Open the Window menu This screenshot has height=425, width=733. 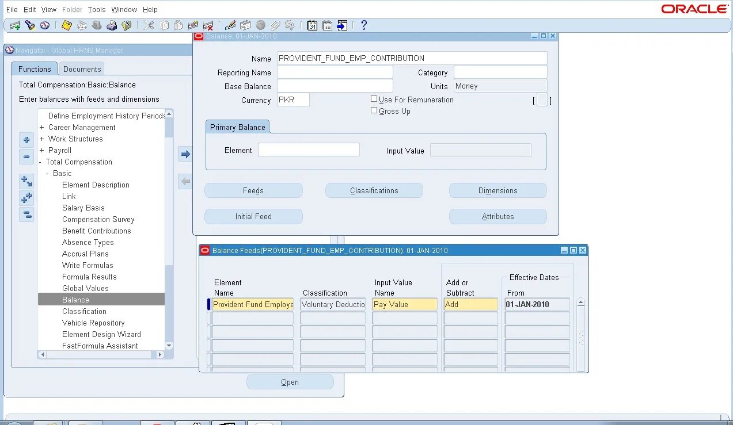click(x=124, y=9)
